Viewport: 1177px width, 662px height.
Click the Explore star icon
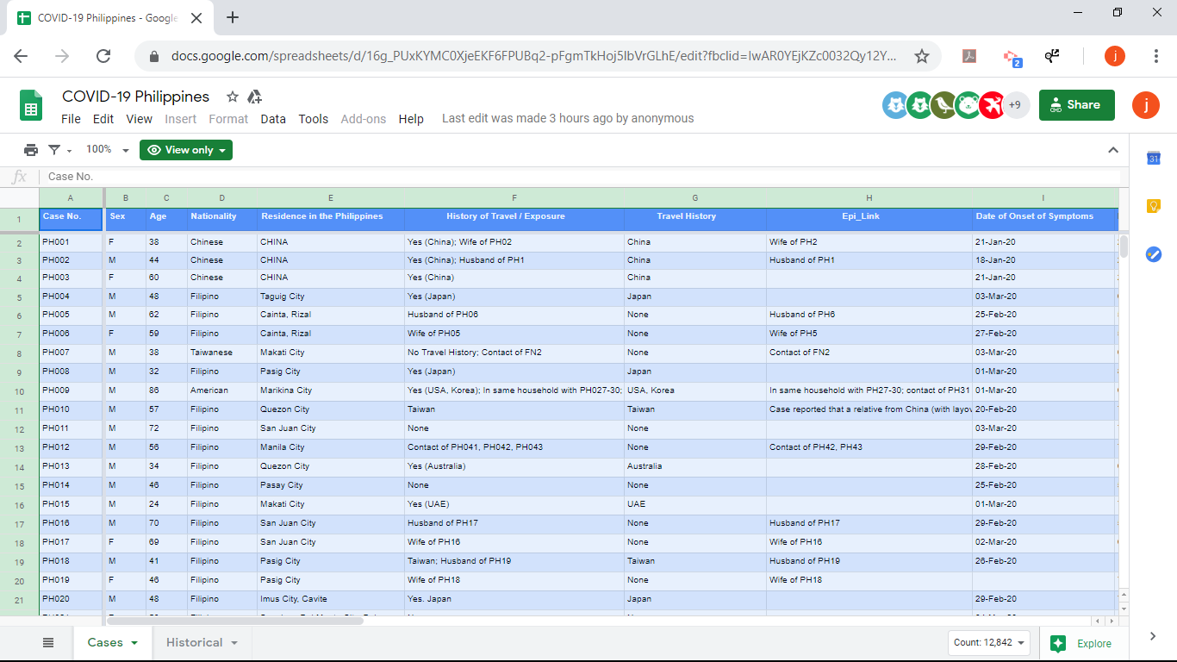pyautogui.click(x=1058, y=643)
